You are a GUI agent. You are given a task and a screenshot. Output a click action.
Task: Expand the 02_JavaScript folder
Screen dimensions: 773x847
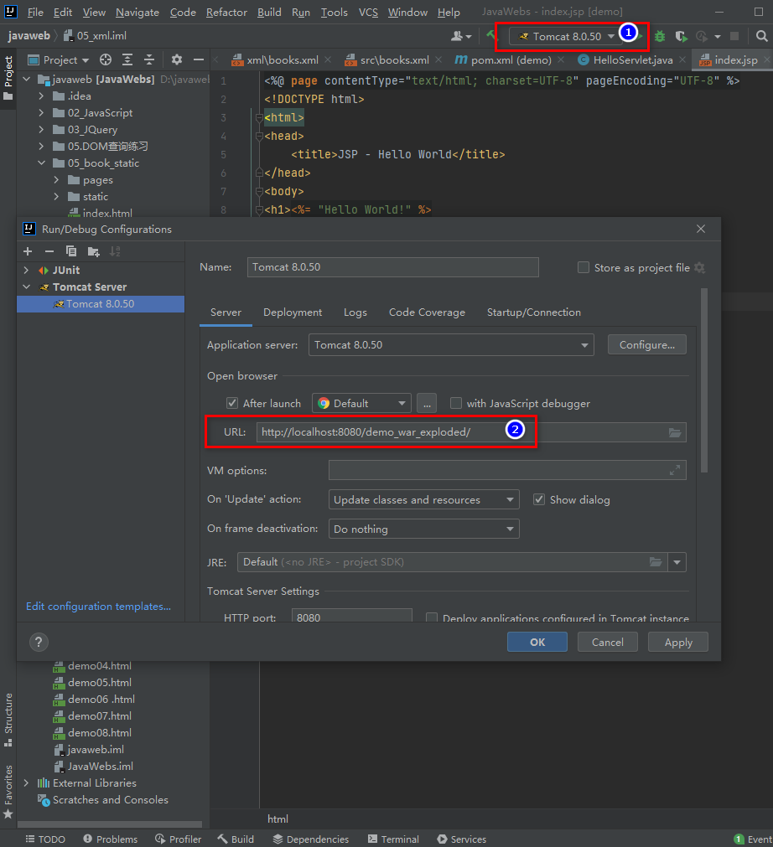tap(41, 113)
